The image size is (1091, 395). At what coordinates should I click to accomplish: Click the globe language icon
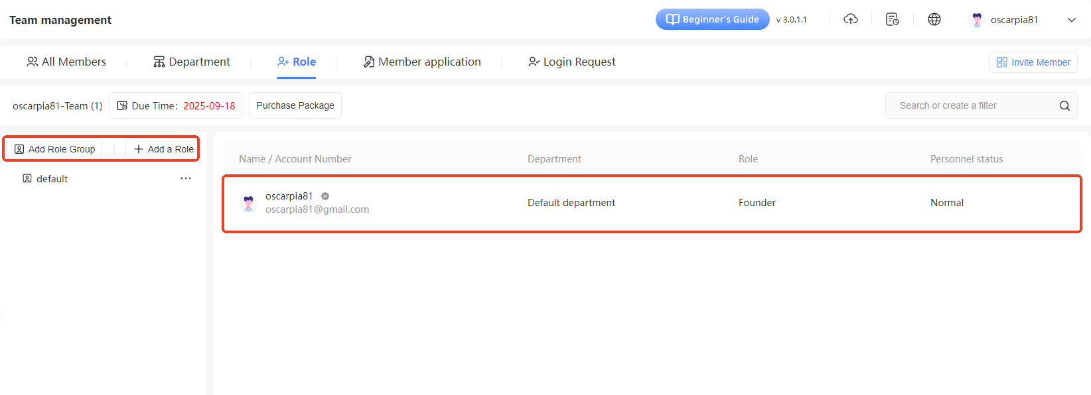(x=934, y=19)
